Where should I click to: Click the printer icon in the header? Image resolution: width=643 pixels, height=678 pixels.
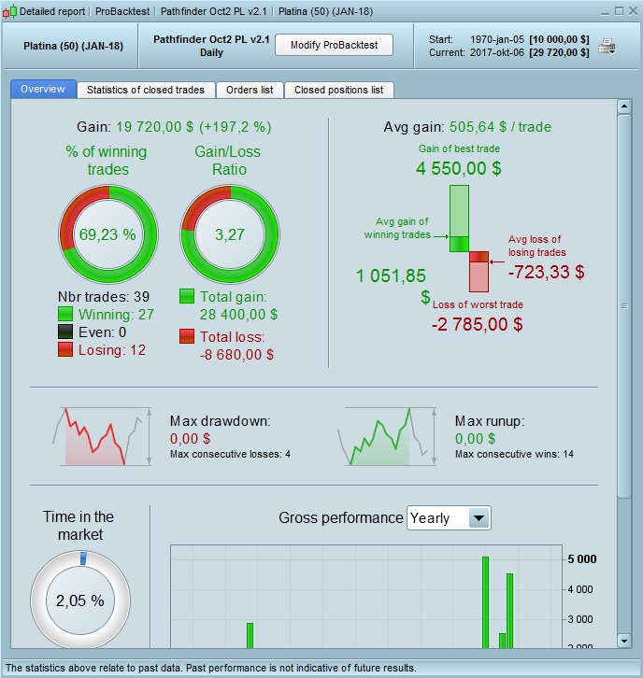tap(607, 47)
